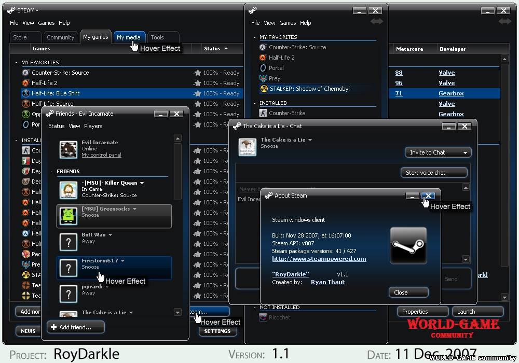This screenshot has width=519, height=363.
Task: Switch to the My media tab
Action: [x=129, y=37]
